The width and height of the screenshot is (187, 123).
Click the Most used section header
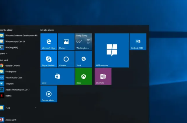pos(4,60)
